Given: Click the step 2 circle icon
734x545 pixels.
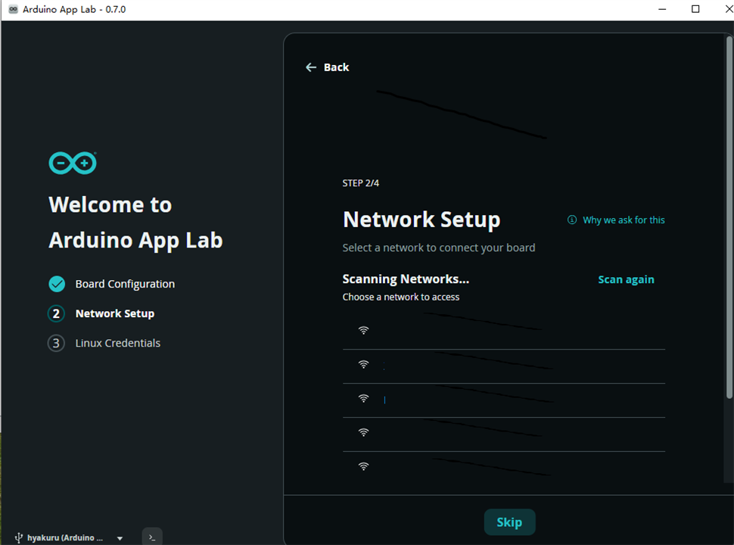Looking at the screenshot, I should click(x=56, y=313).
